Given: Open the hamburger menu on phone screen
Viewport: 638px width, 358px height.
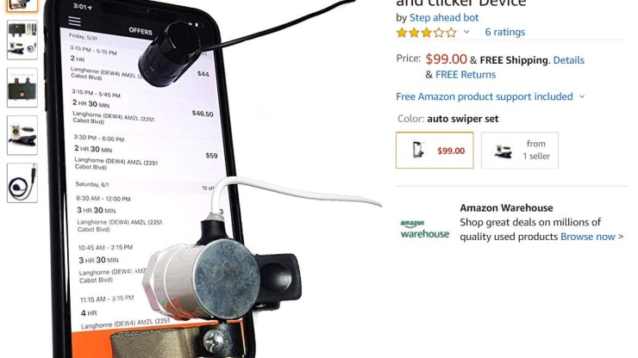Looking at the screenshot, I should [74, 21].
